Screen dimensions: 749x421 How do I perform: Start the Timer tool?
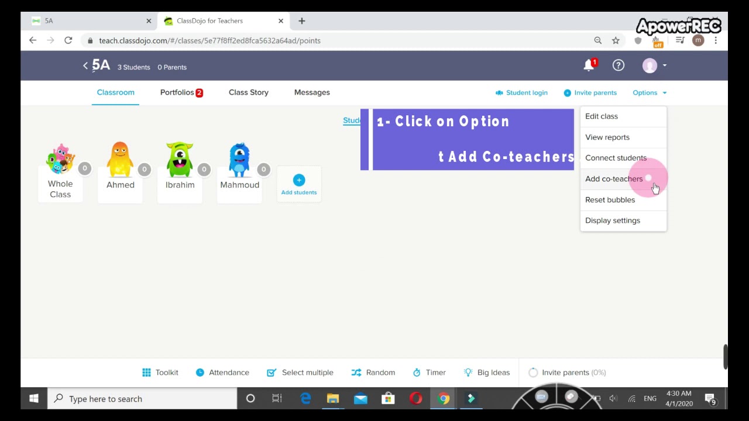click(429, 372)
